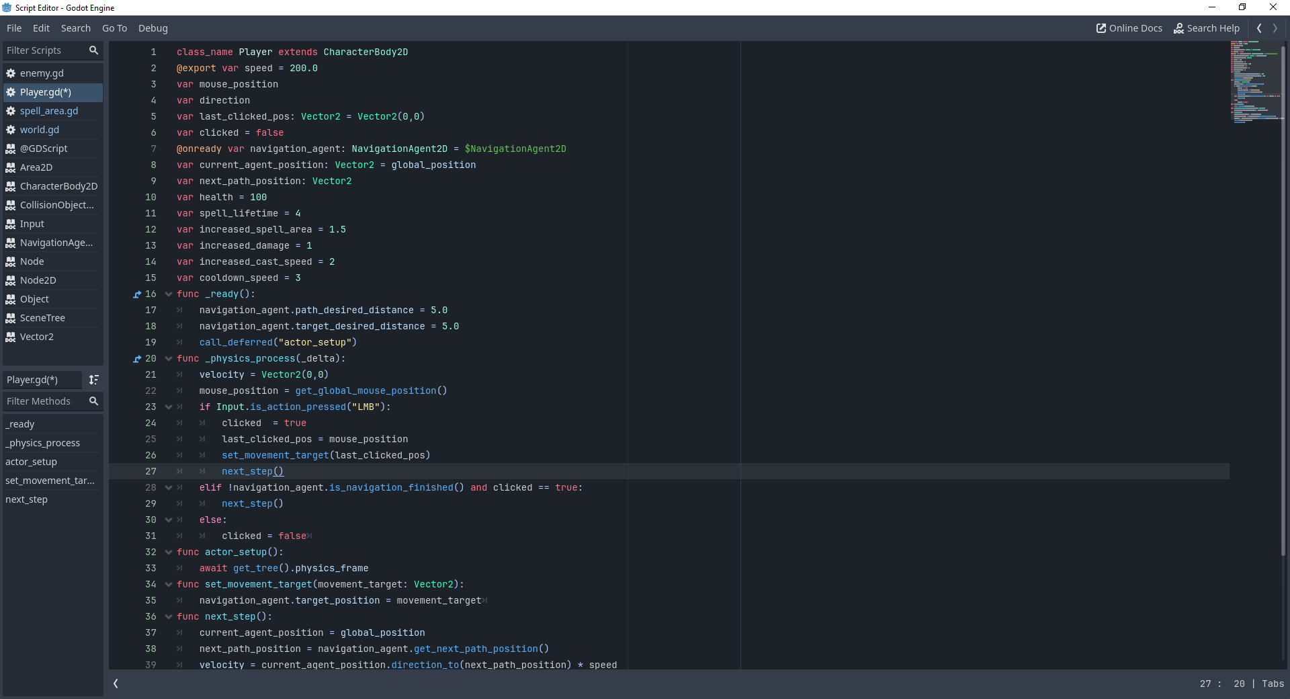
Task: Fold actor_setup function at line 32
Action: [x=169, y=552]
